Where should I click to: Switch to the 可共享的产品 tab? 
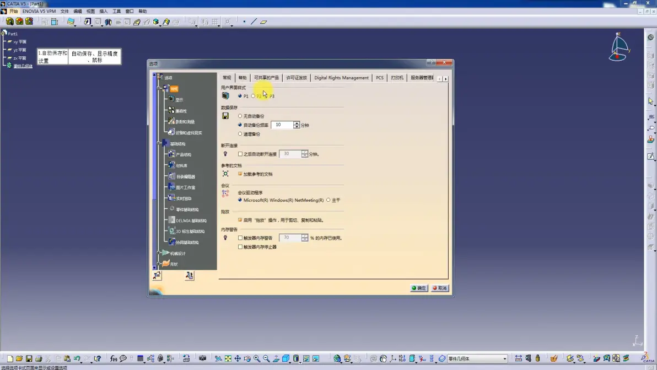coord(266,78)
